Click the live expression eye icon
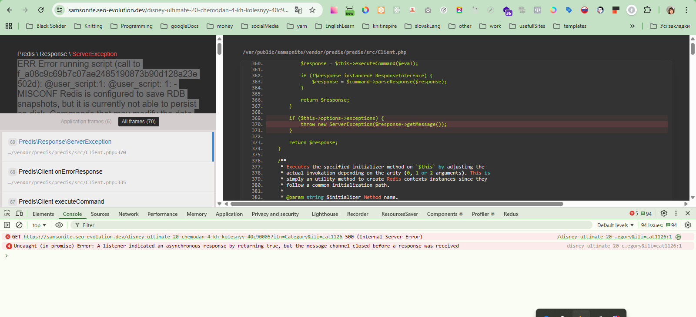This screenshot has height=317, width=696. 59,225
